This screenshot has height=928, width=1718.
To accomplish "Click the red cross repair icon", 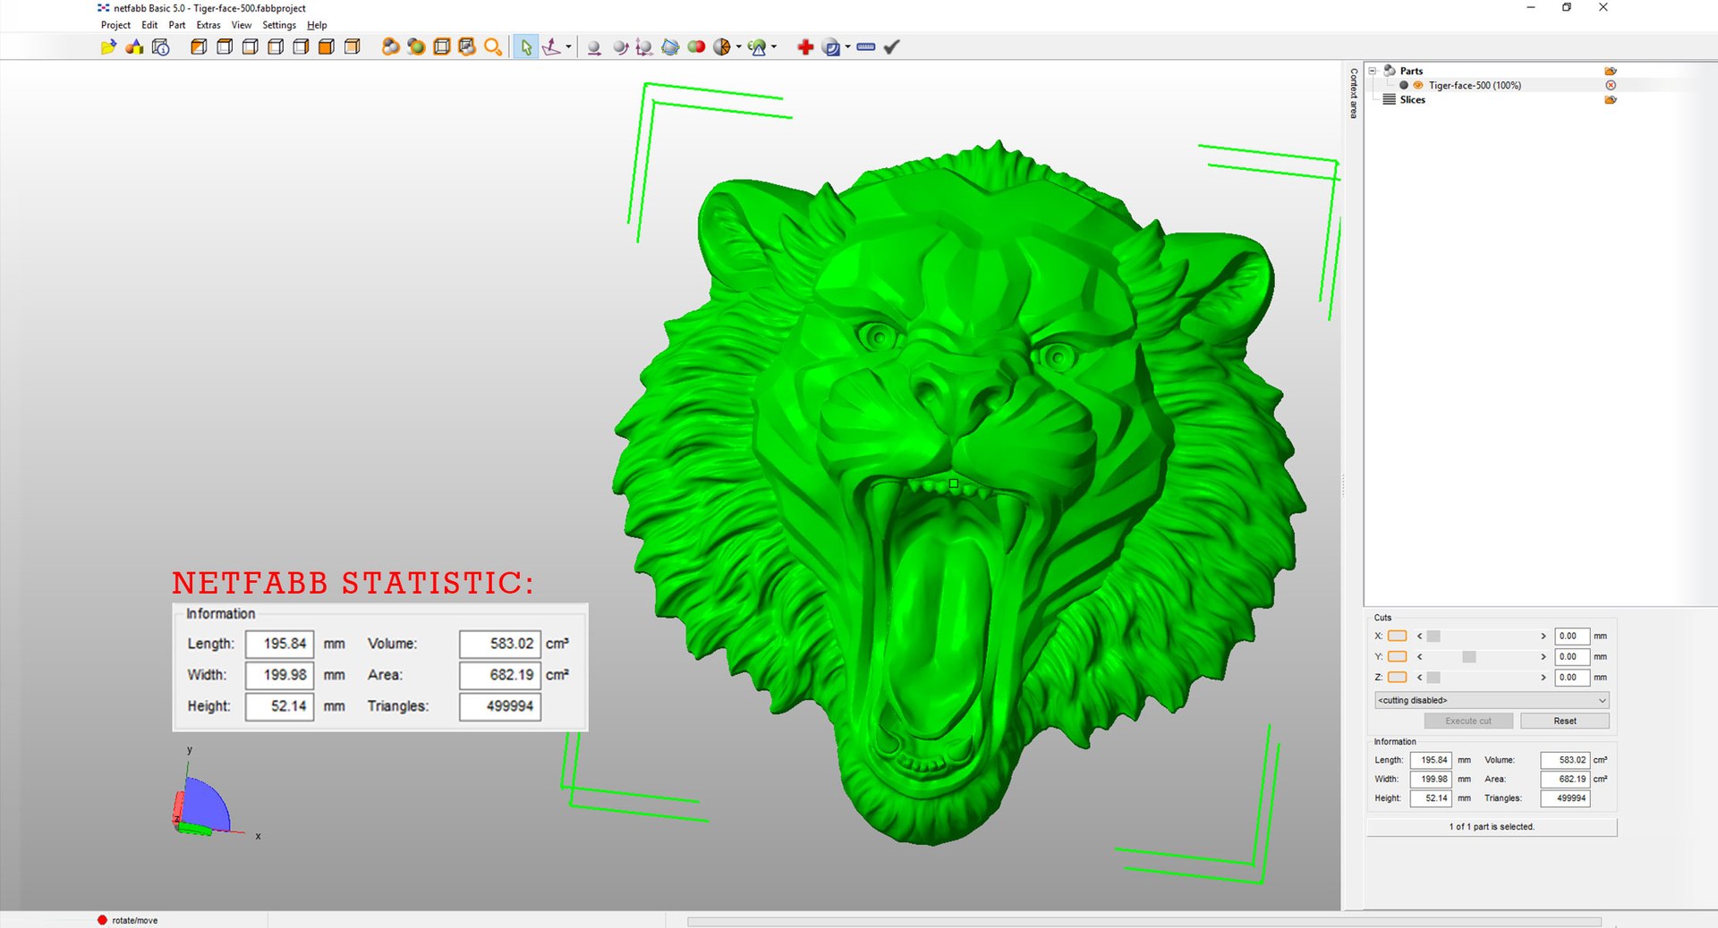I will [805, 47].
